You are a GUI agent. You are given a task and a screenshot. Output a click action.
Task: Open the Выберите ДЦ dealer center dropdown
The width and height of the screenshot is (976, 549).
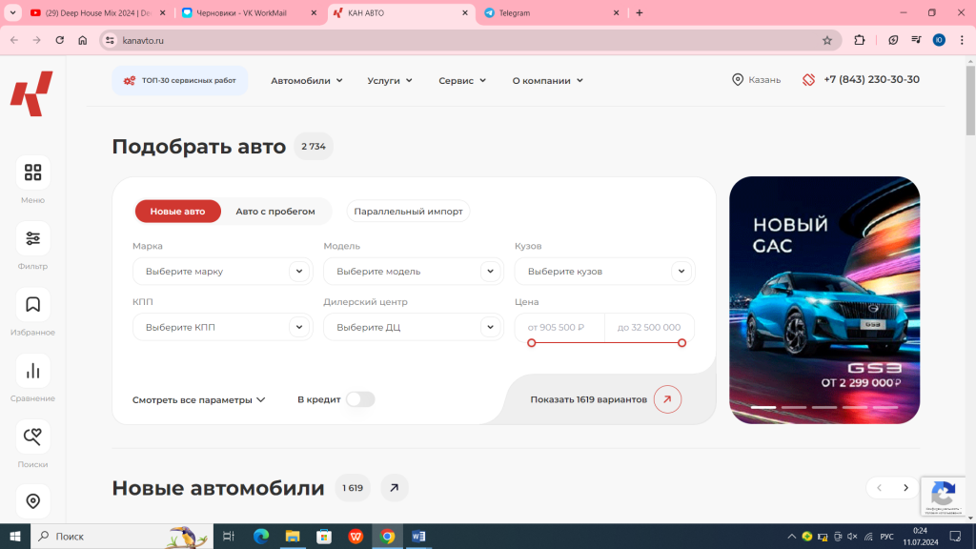[414, 328]
